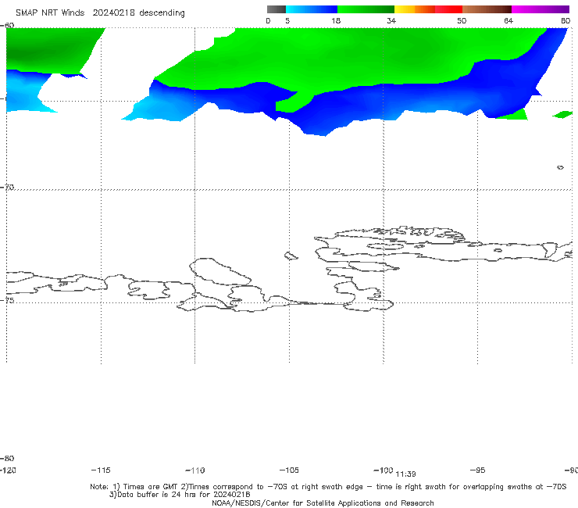Viewport: 578px width, 508px height.
Task: Click the latitude label '-75'
Action: [7, 300]
